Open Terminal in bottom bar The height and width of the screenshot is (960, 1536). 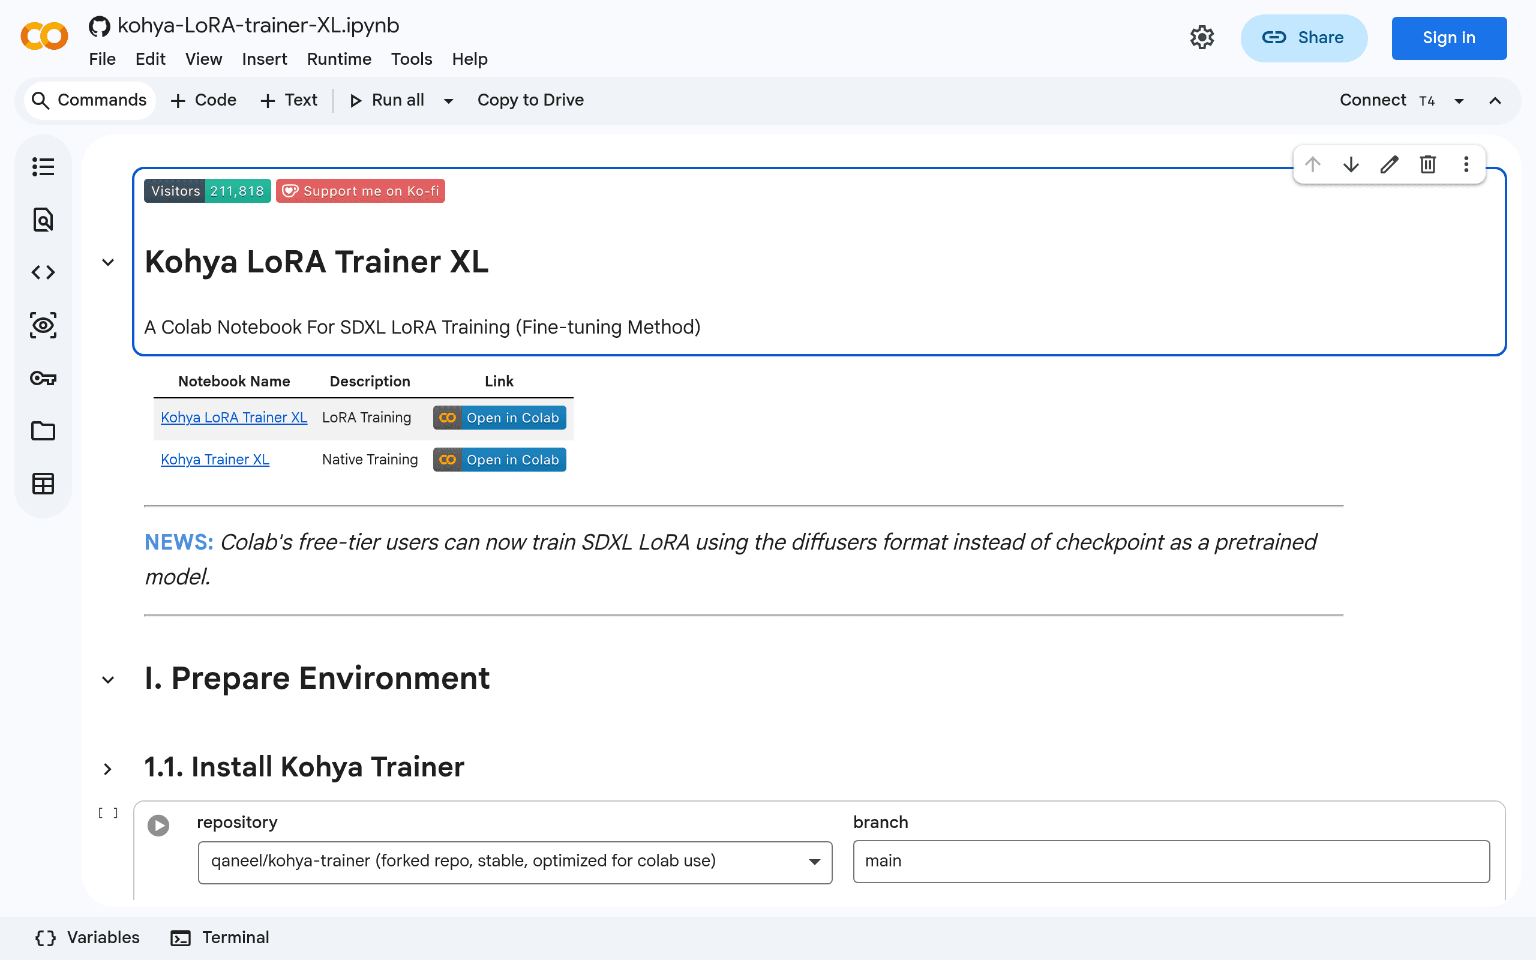(x=220, y=938)
